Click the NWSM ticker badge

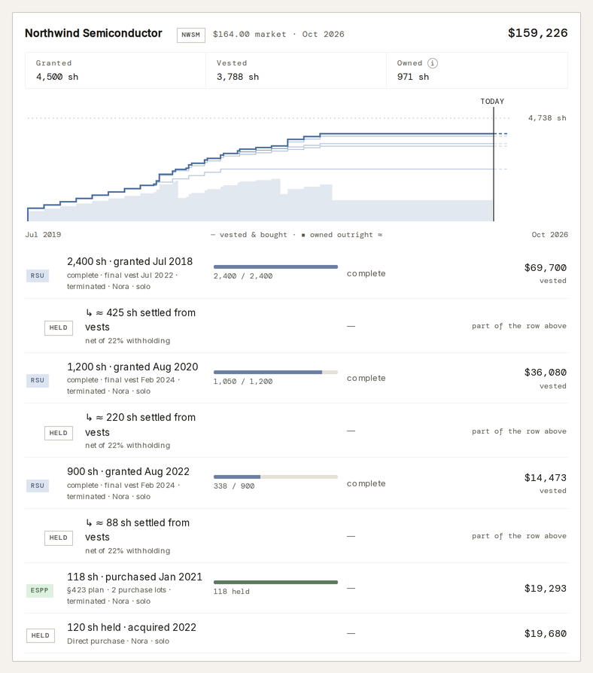tap(191, 35)
